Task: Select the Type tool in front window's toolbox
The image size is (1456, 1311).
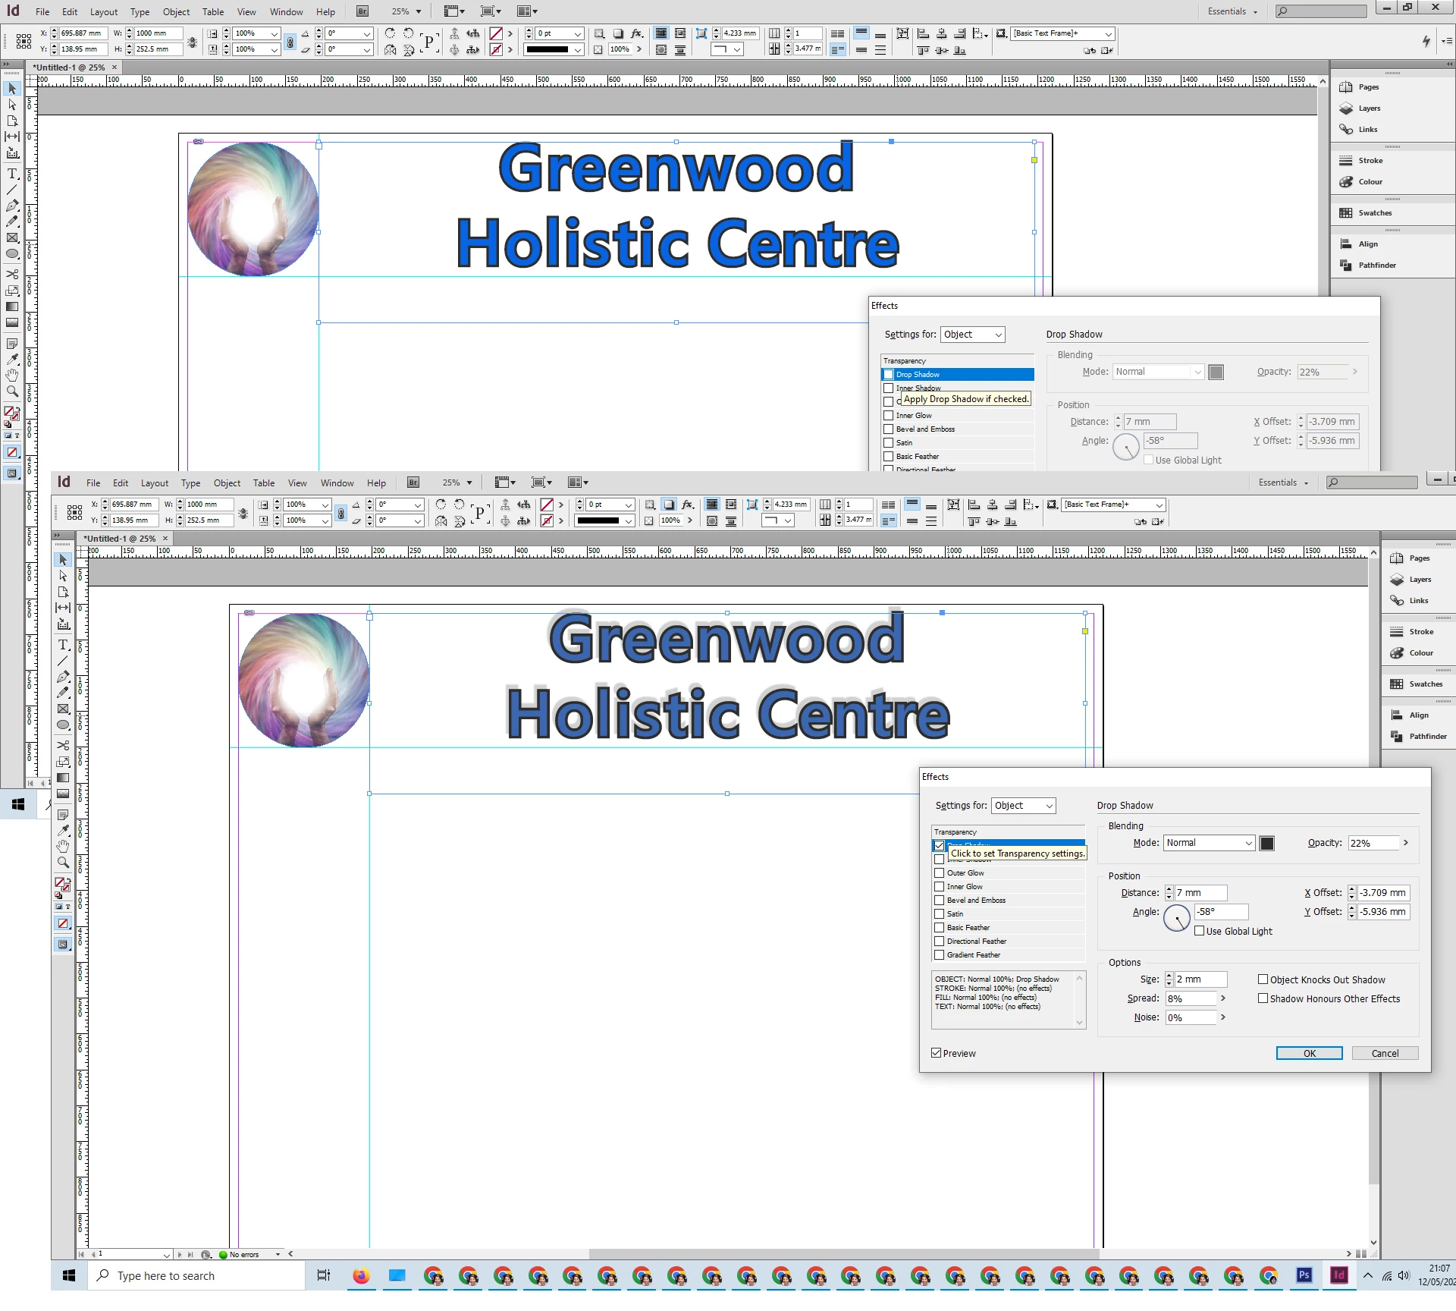Action: (64, 645)
